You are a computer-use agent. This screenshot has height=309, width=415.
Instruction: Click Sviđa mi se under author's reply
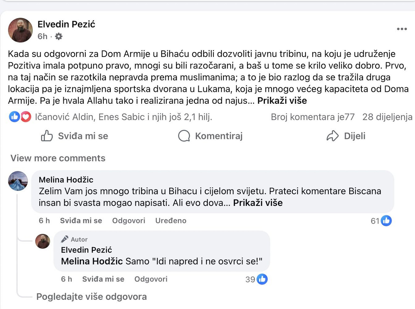point(103,279)
